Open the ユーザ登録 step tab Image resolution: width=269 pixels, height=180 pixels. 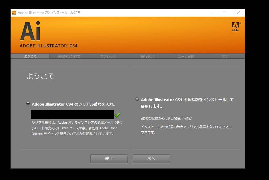point(186,56)
